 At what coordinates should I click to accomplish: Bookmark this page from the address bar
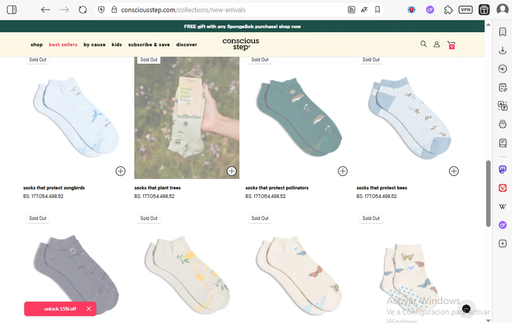378,10
